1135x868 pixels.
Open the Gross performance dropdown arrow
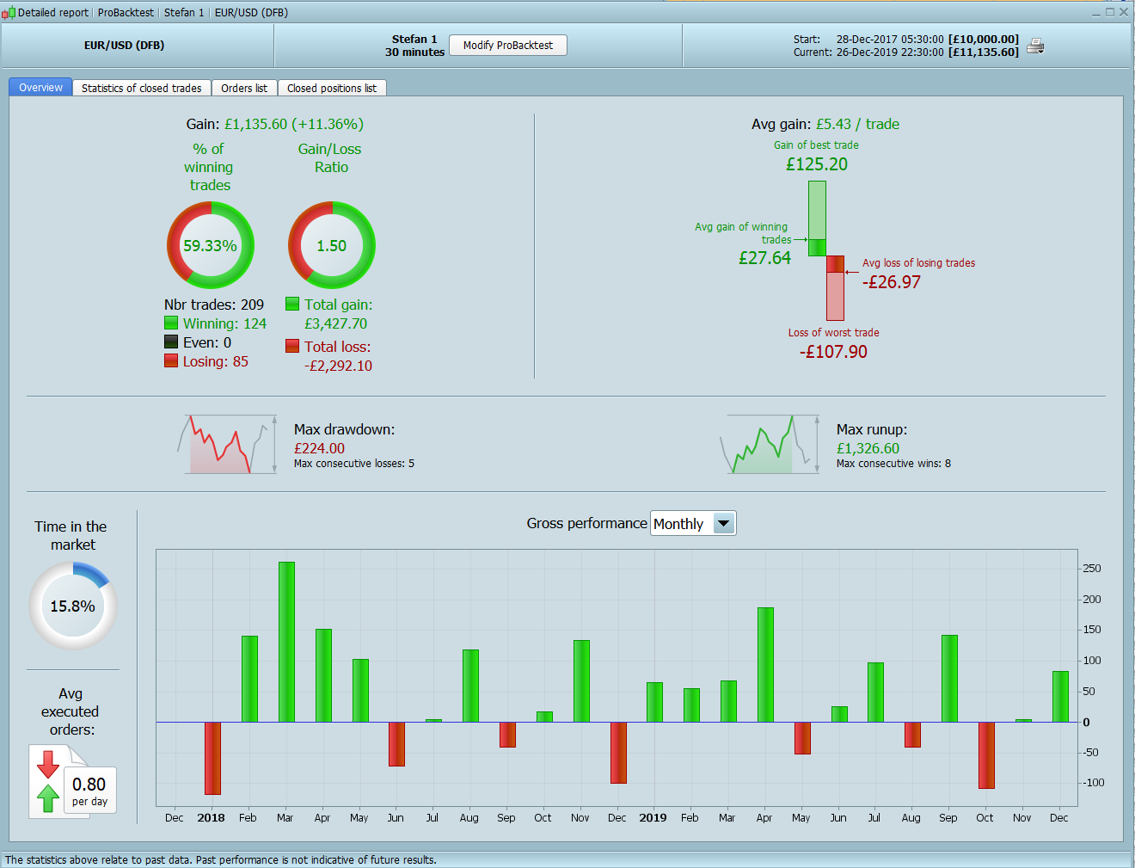click(x=724, y=523)
